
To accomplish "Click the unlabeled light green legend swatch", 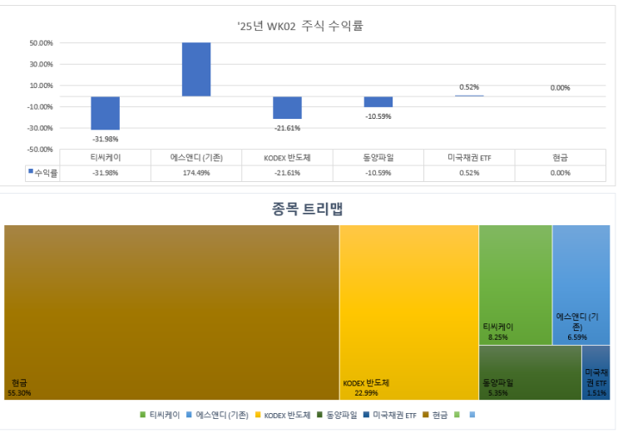I will click(x=457, y=415).
